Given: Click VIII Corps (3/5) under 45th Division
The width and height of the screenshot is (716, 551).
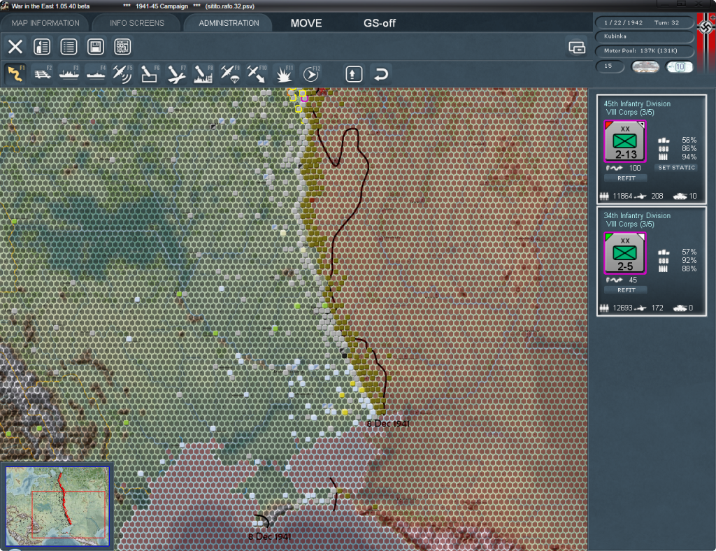Looking at the screenshot, I should [x=630, y=113].
